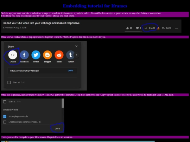Click COPY in the embed options panel
Image resolution: width=190 pixels, height=142 pixels.
(x=57, y=129)
